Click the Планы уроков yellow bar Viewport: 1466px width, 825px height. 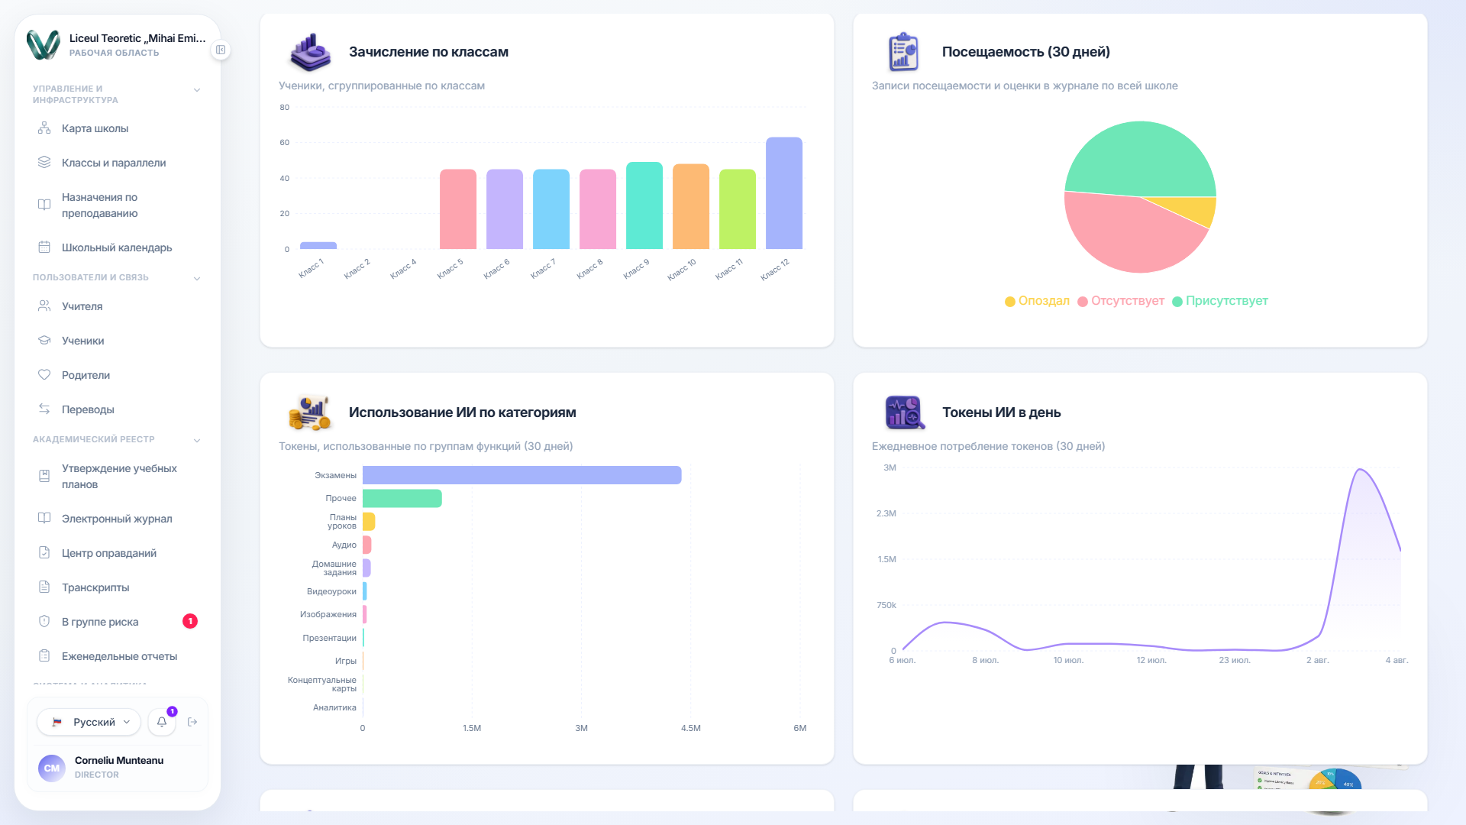click(x=369, y=522)
